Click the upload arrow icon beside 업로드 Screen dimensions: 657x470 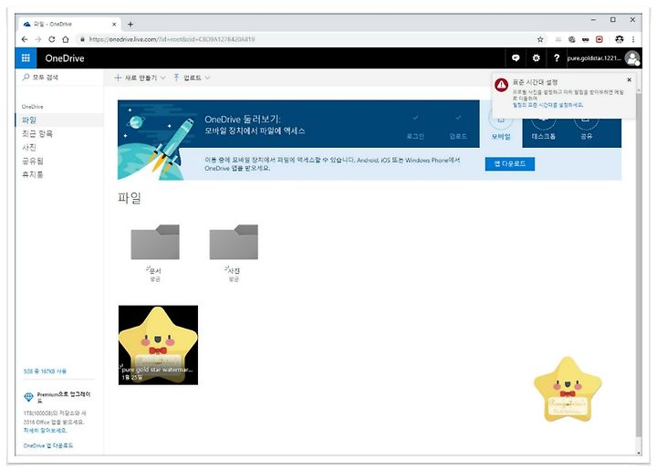click(176, 78)
